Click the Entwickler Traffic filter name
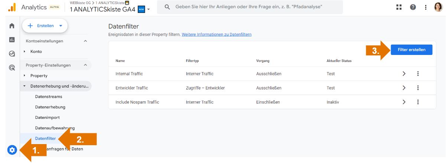This screenshot has width=446, height=163. pyautogui.click(x=132, y=88)
